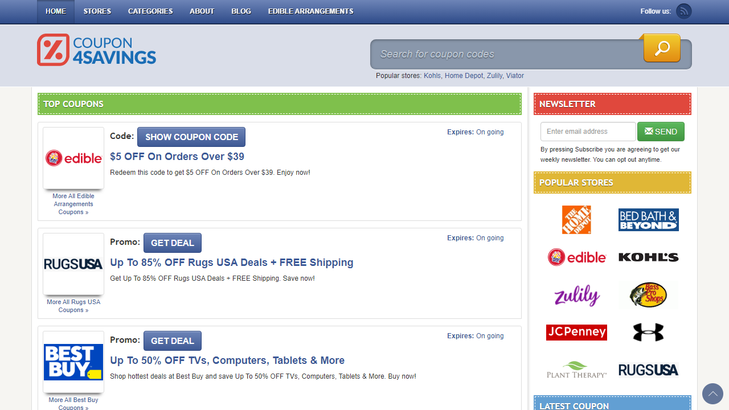
Task: Open the Bass Pro Shops store page
Action: (648, 294)
